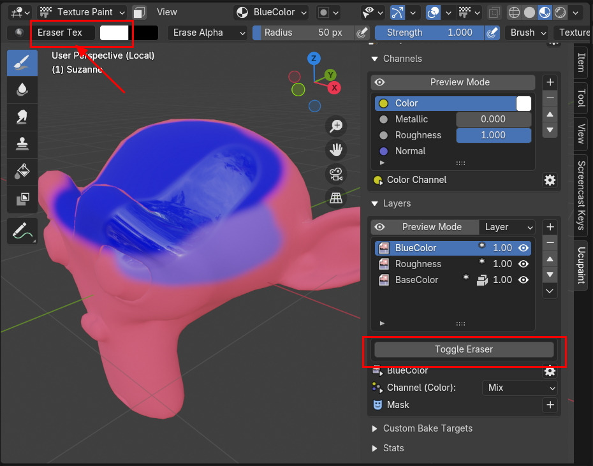Click the white primary color swatch
This screenshot has height=466, width=593.
pyautogui.click(x=114, y=33)
